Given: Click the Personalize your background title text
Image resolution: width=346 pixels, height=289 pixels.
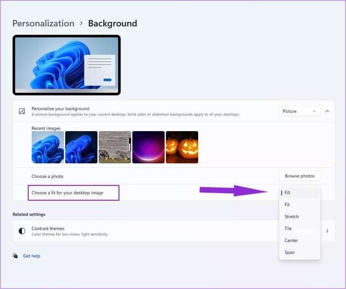Looking at the screenshot, I should click(x=60, y=108).
